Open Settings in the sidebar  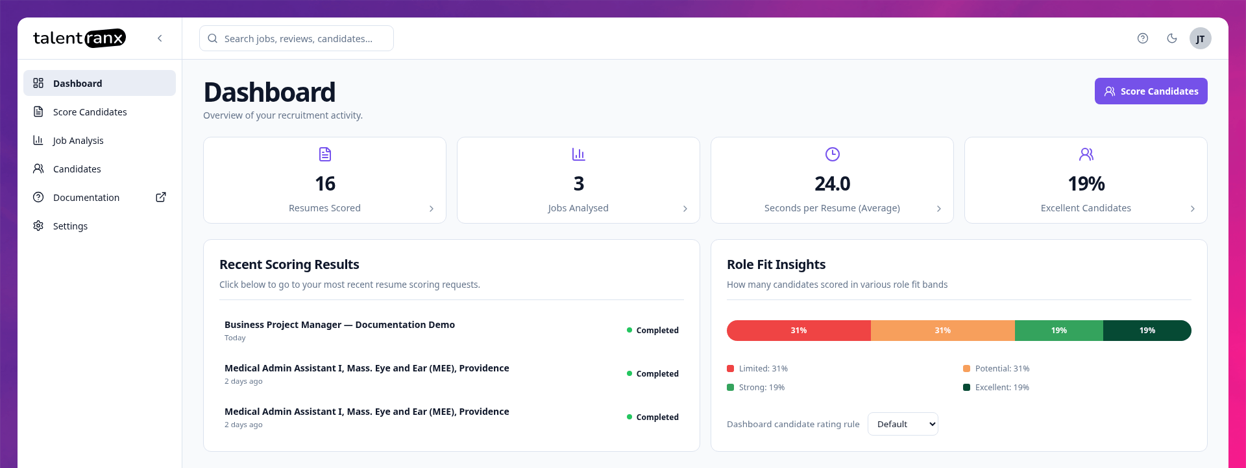[x=99, y=226]
